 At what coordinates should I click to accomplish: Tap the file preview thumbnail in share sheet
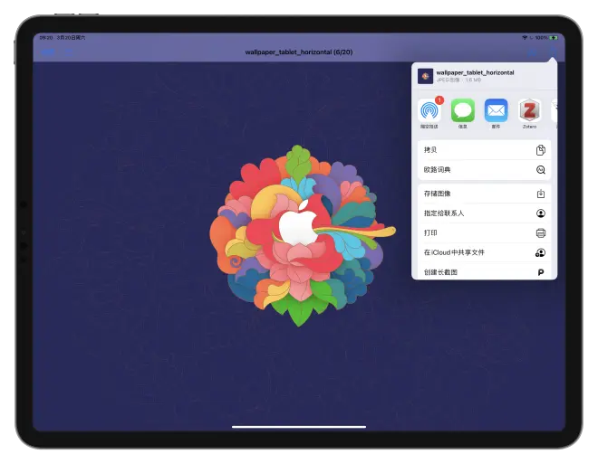coord(425,76)
